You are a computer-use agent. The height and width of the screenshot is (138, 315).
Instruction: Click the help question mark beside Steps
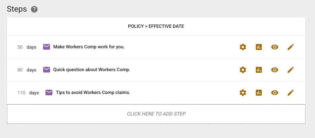(x=34, y=9)
